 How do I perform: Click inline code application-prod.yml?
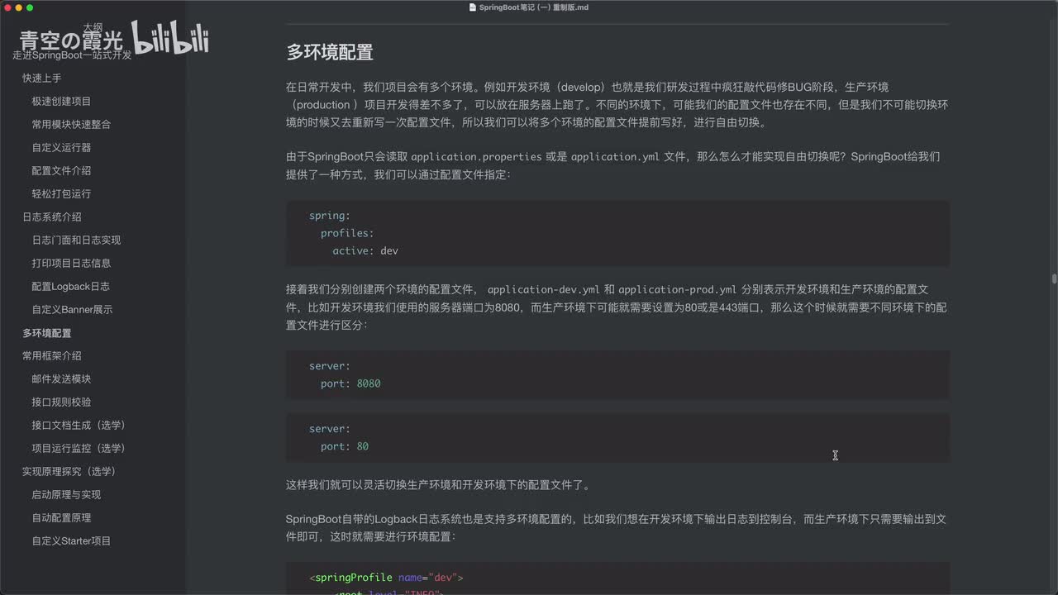pos(677,289)
